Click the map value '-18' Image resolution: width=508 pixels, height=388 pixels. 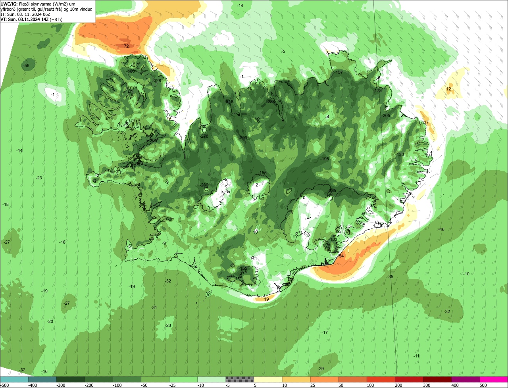[6, 204]
